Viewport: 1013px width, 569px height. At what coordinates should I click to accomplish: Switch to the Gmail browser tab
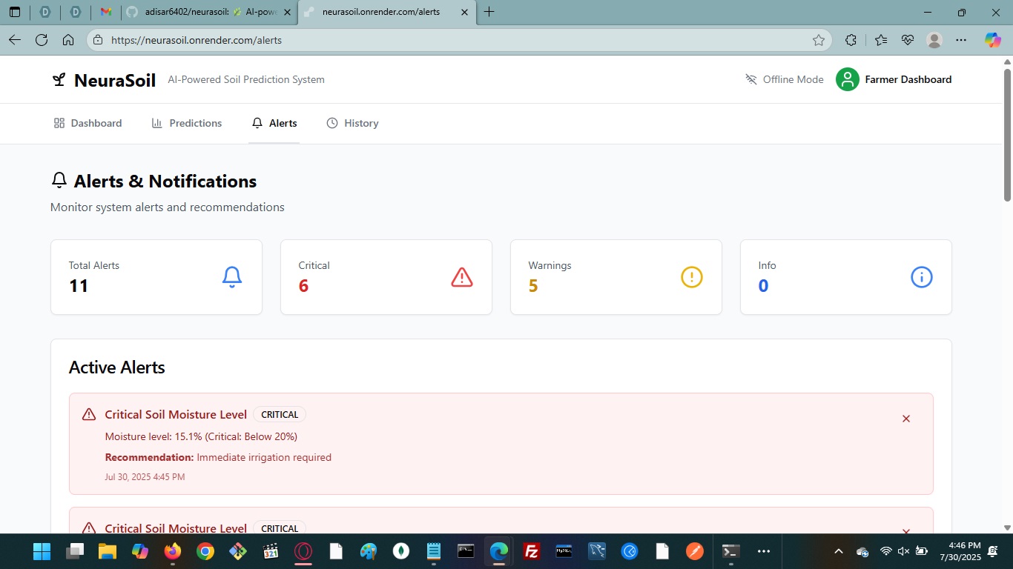[x=106, y=12]
